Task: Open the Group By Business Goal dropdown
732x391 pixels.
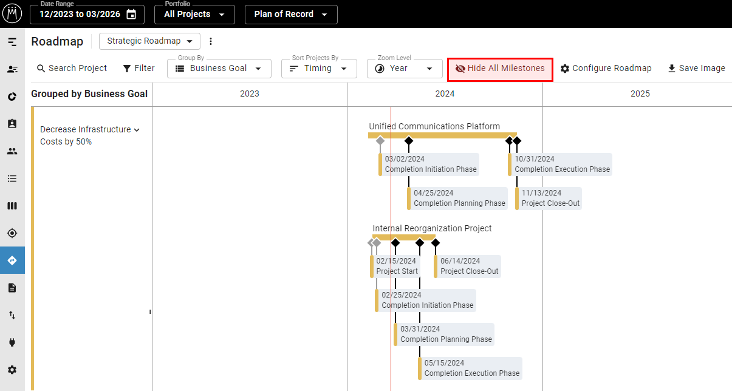Action: click(x=219, y=68)
